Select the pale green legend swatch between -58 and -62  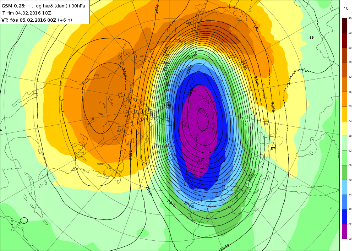344,143
